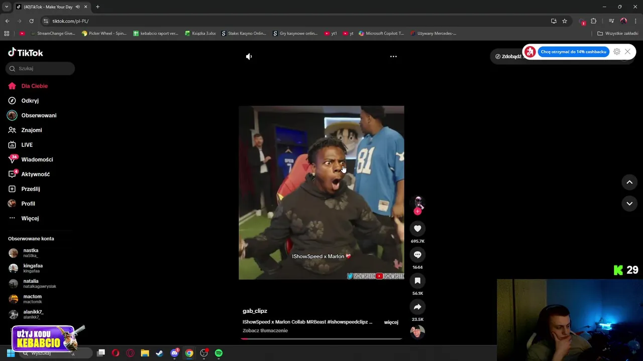Install the app via address bar icon
The image size is (643, 361).
point(554,21)
